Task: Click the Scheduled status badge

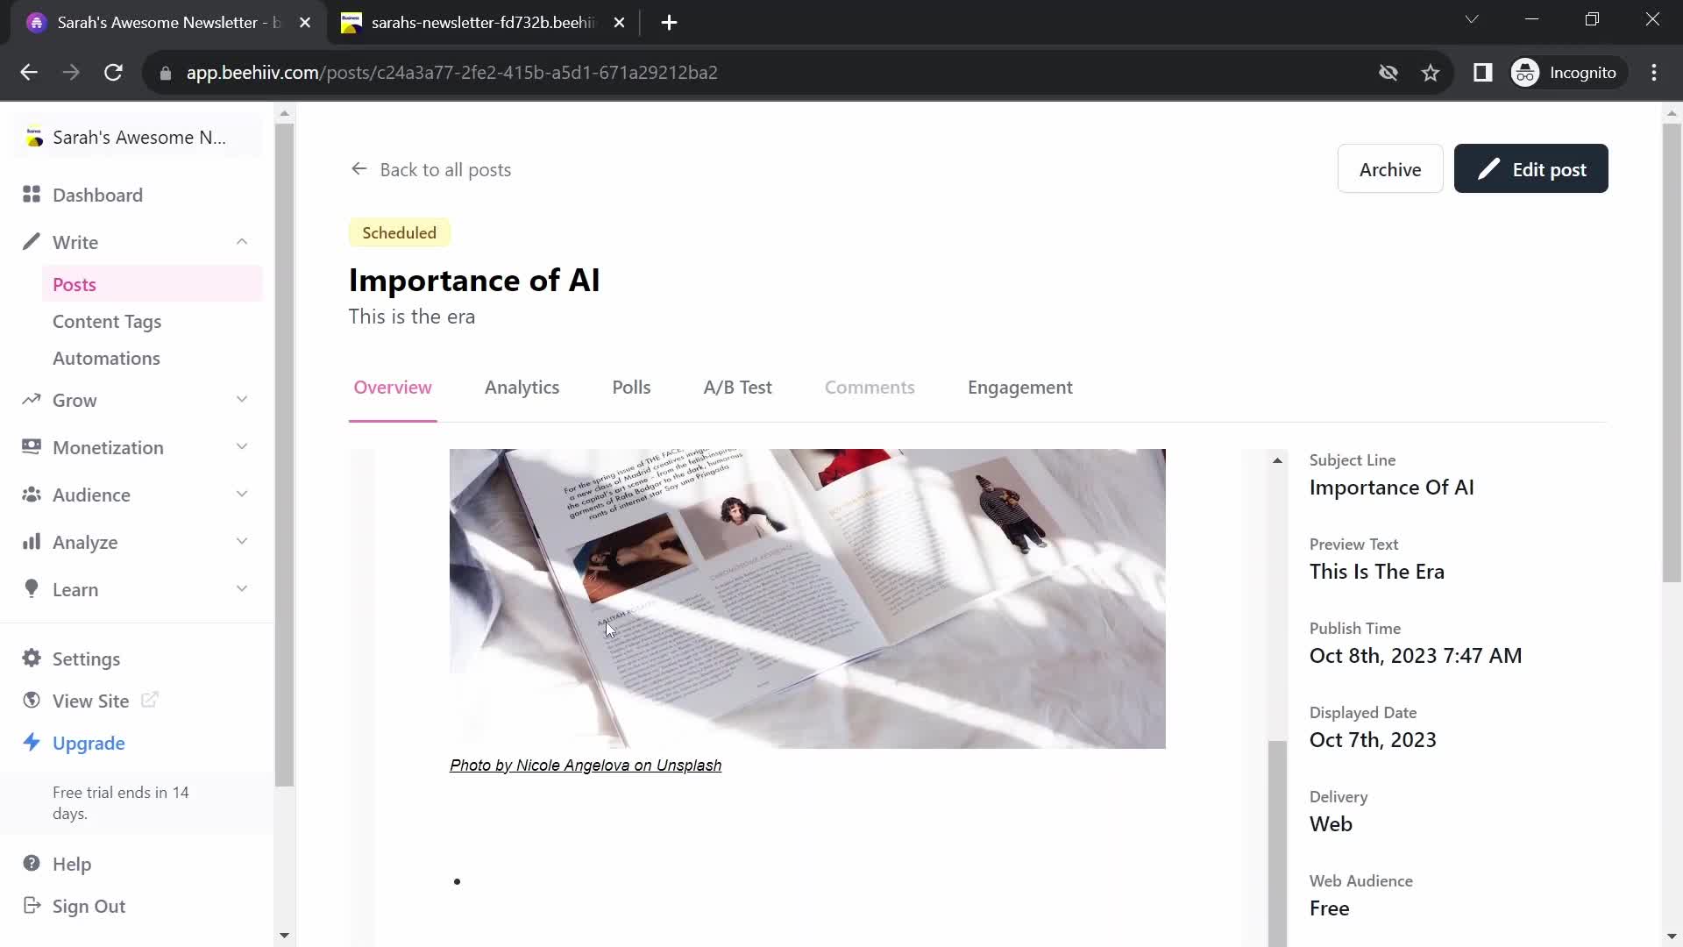Action: (x=400, y=232)
